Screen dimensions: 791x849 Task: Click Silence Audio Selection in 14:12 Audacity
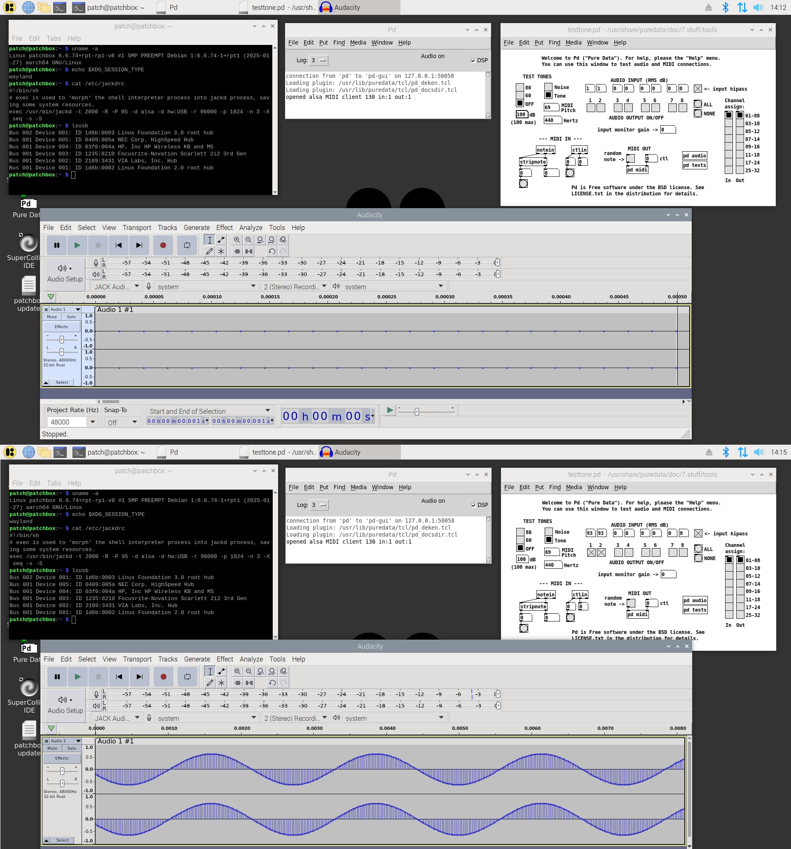tap(249, 251)
